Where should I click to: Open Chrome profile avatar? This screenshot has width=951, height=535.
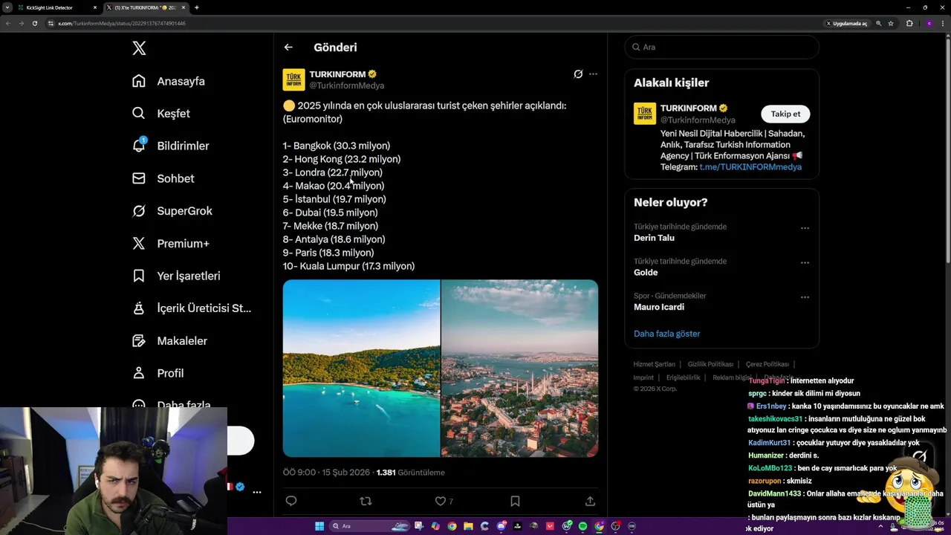(x=929, y=23)
